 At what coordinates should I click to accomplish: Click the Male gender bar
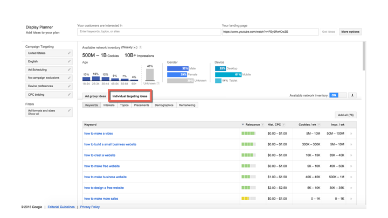click(178, 68)
